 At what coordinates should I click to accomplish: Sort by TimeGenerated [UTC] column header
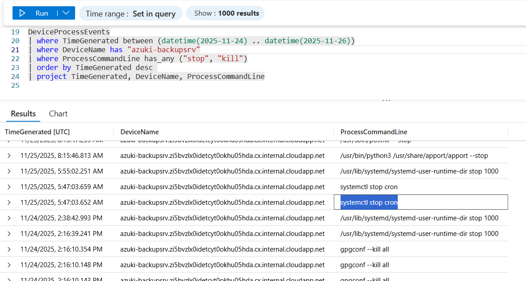(37, 132)
